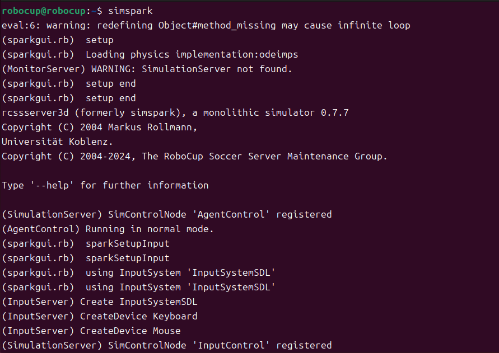The width and height of the screenshot is (499, 353).
Task: Click the 'Universität Koblenz.' text
Action: point(57,142)
